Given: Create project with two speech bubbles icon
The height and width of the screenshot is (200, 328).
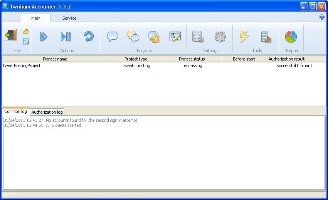Looking at the screenshot, I should 133,37.
